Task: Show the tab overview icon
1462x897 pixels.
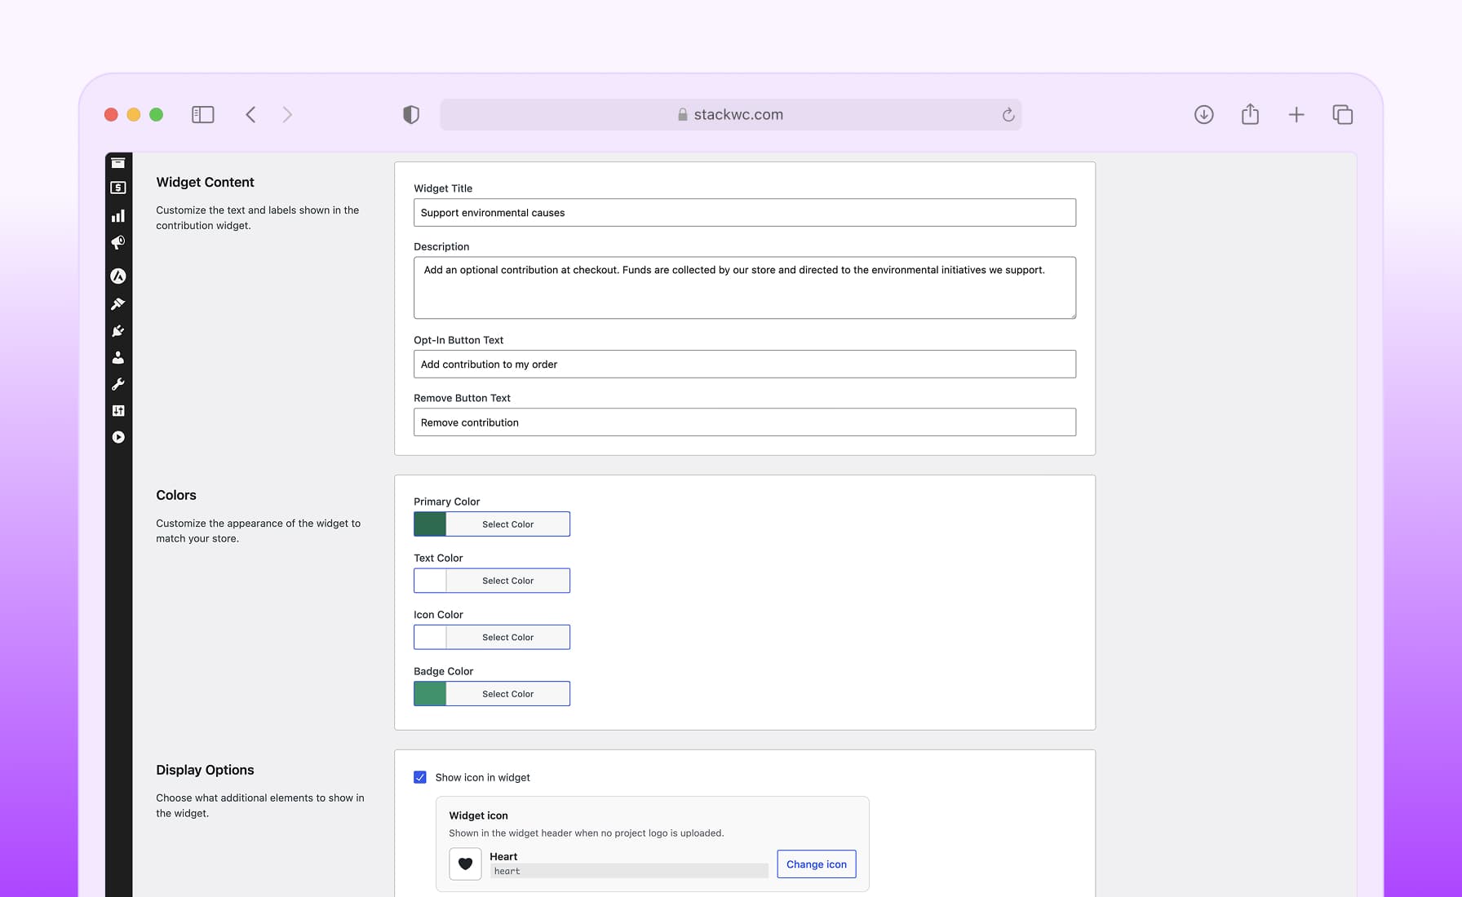Action: click(x=1342, y=115)
